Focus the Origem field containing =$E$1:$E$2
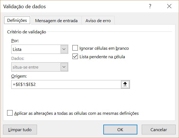Image resolution: width=179 pixels, height=138 pixels. tap(66, 84)
